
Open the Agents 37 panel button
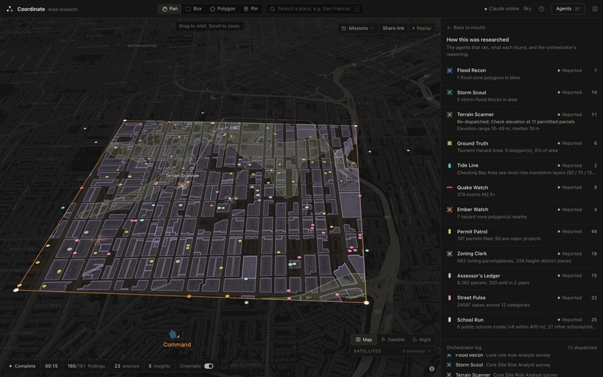568,9
